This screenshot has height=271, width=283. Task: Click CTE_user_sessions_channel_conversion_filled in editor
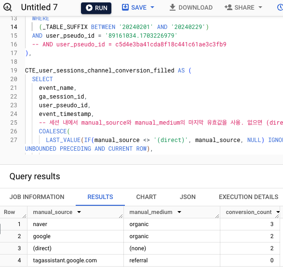pyautogui.click(x=100, y=71)
